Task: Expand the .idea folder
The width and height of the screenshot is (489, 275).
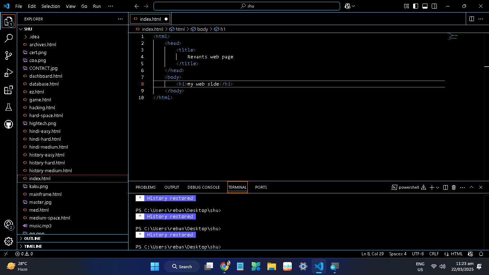Action: tap(73, 37)
